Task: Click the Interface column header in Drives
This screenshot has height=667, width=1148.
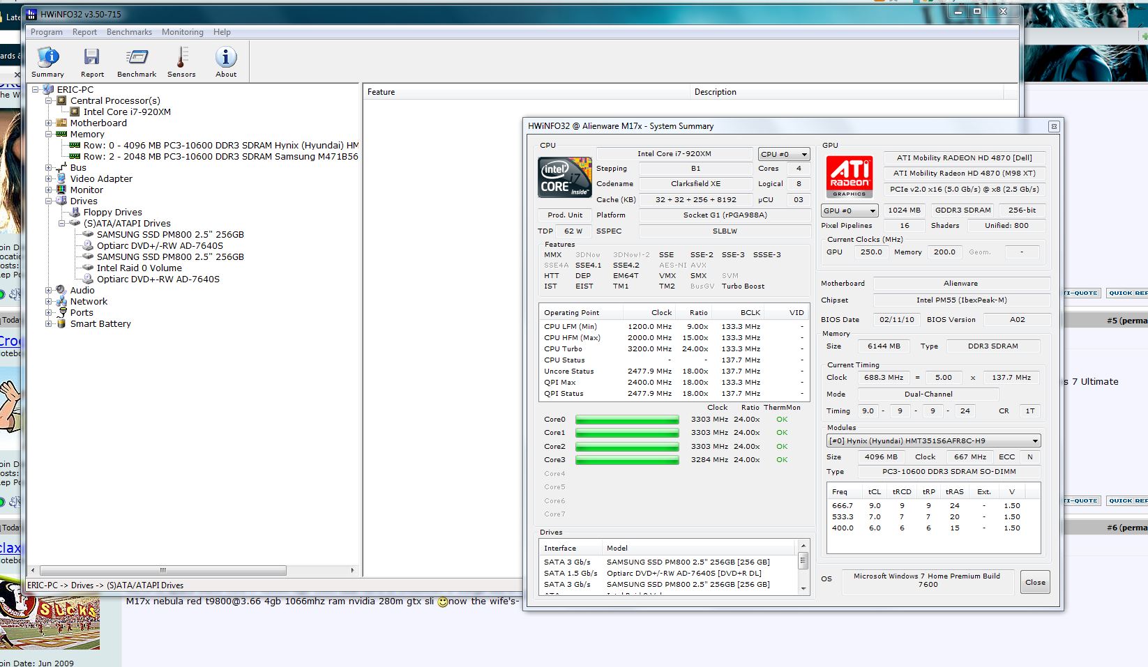Action: pyautogui.click(x=571, y=548)
